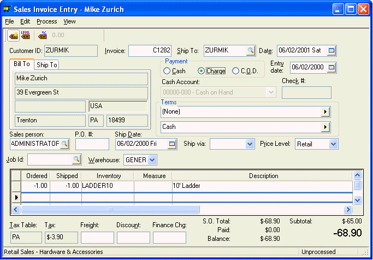The width and height of the screenshot is (373, 260).
Task: Open the Ship via dropdown
Action: click(250, 144)
